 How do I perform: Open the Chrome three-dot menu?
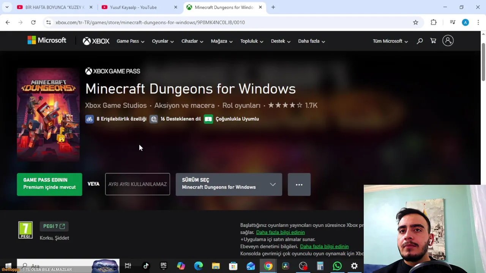(478, 22)
